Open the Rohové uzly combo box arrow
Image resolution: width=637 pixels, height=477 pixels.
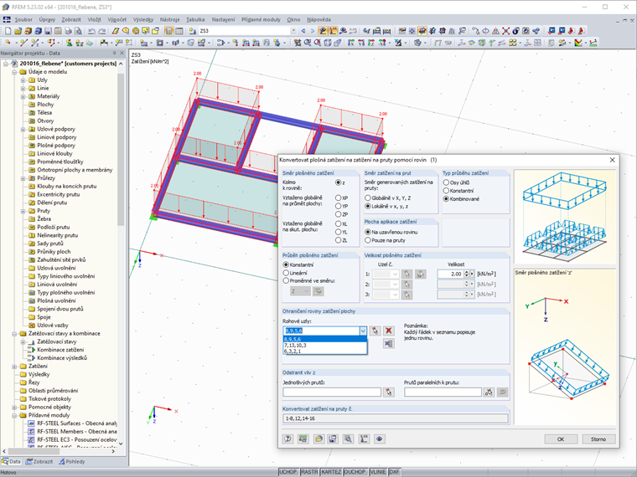click(363, 331)
